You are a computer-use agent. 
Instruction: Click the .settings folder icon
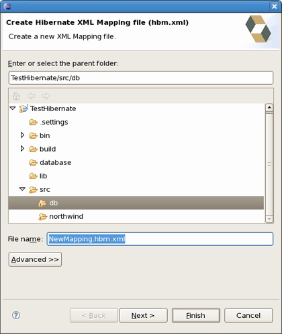(34, 122)
